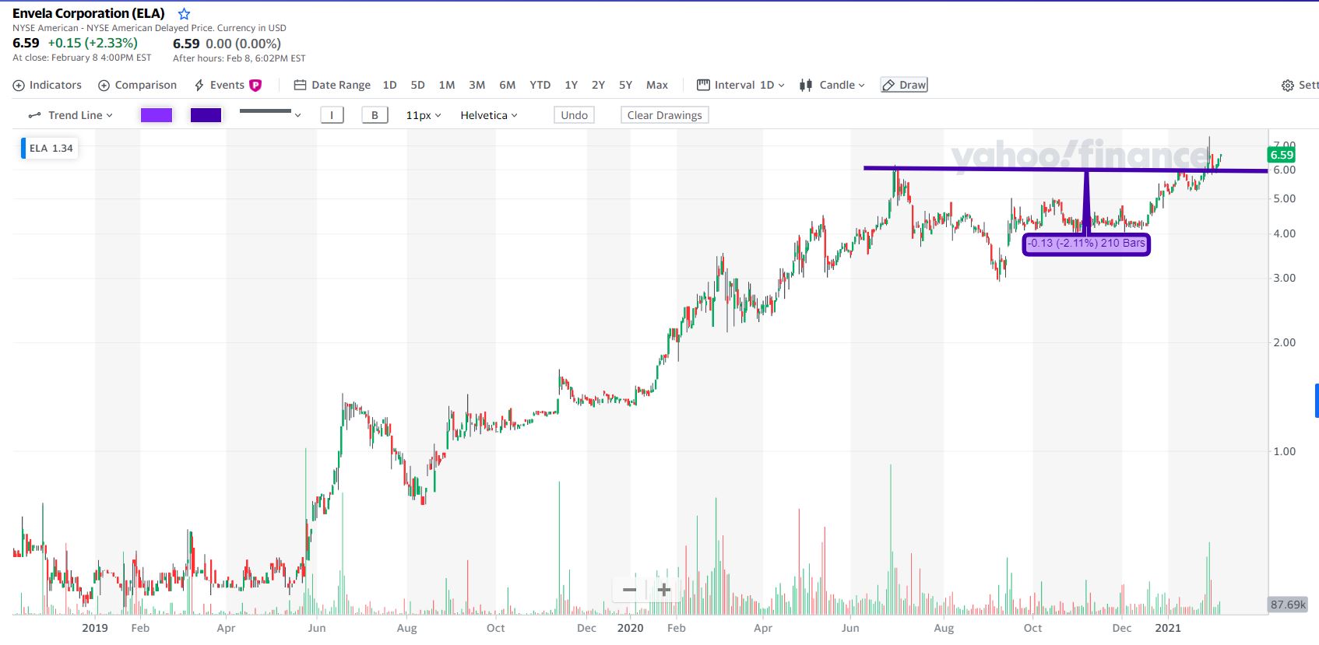Select the 1M date range

pos(447,85)
